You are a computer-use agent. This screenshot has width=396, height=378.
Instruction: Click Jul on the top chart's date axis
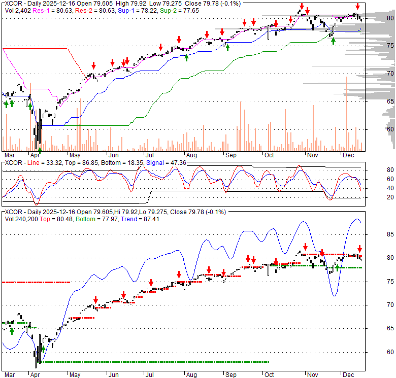tap(149, 155)
